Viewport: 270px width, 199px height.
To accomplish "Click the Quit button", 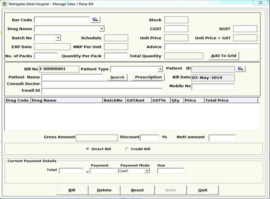I will tap(203, 190).
